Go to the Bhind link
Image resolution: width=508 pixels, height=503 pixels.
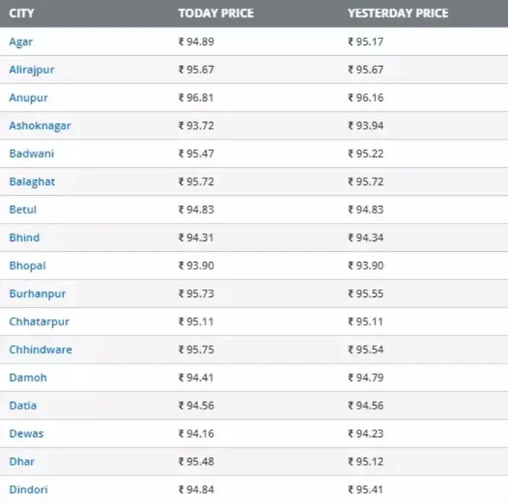point(24,237)
